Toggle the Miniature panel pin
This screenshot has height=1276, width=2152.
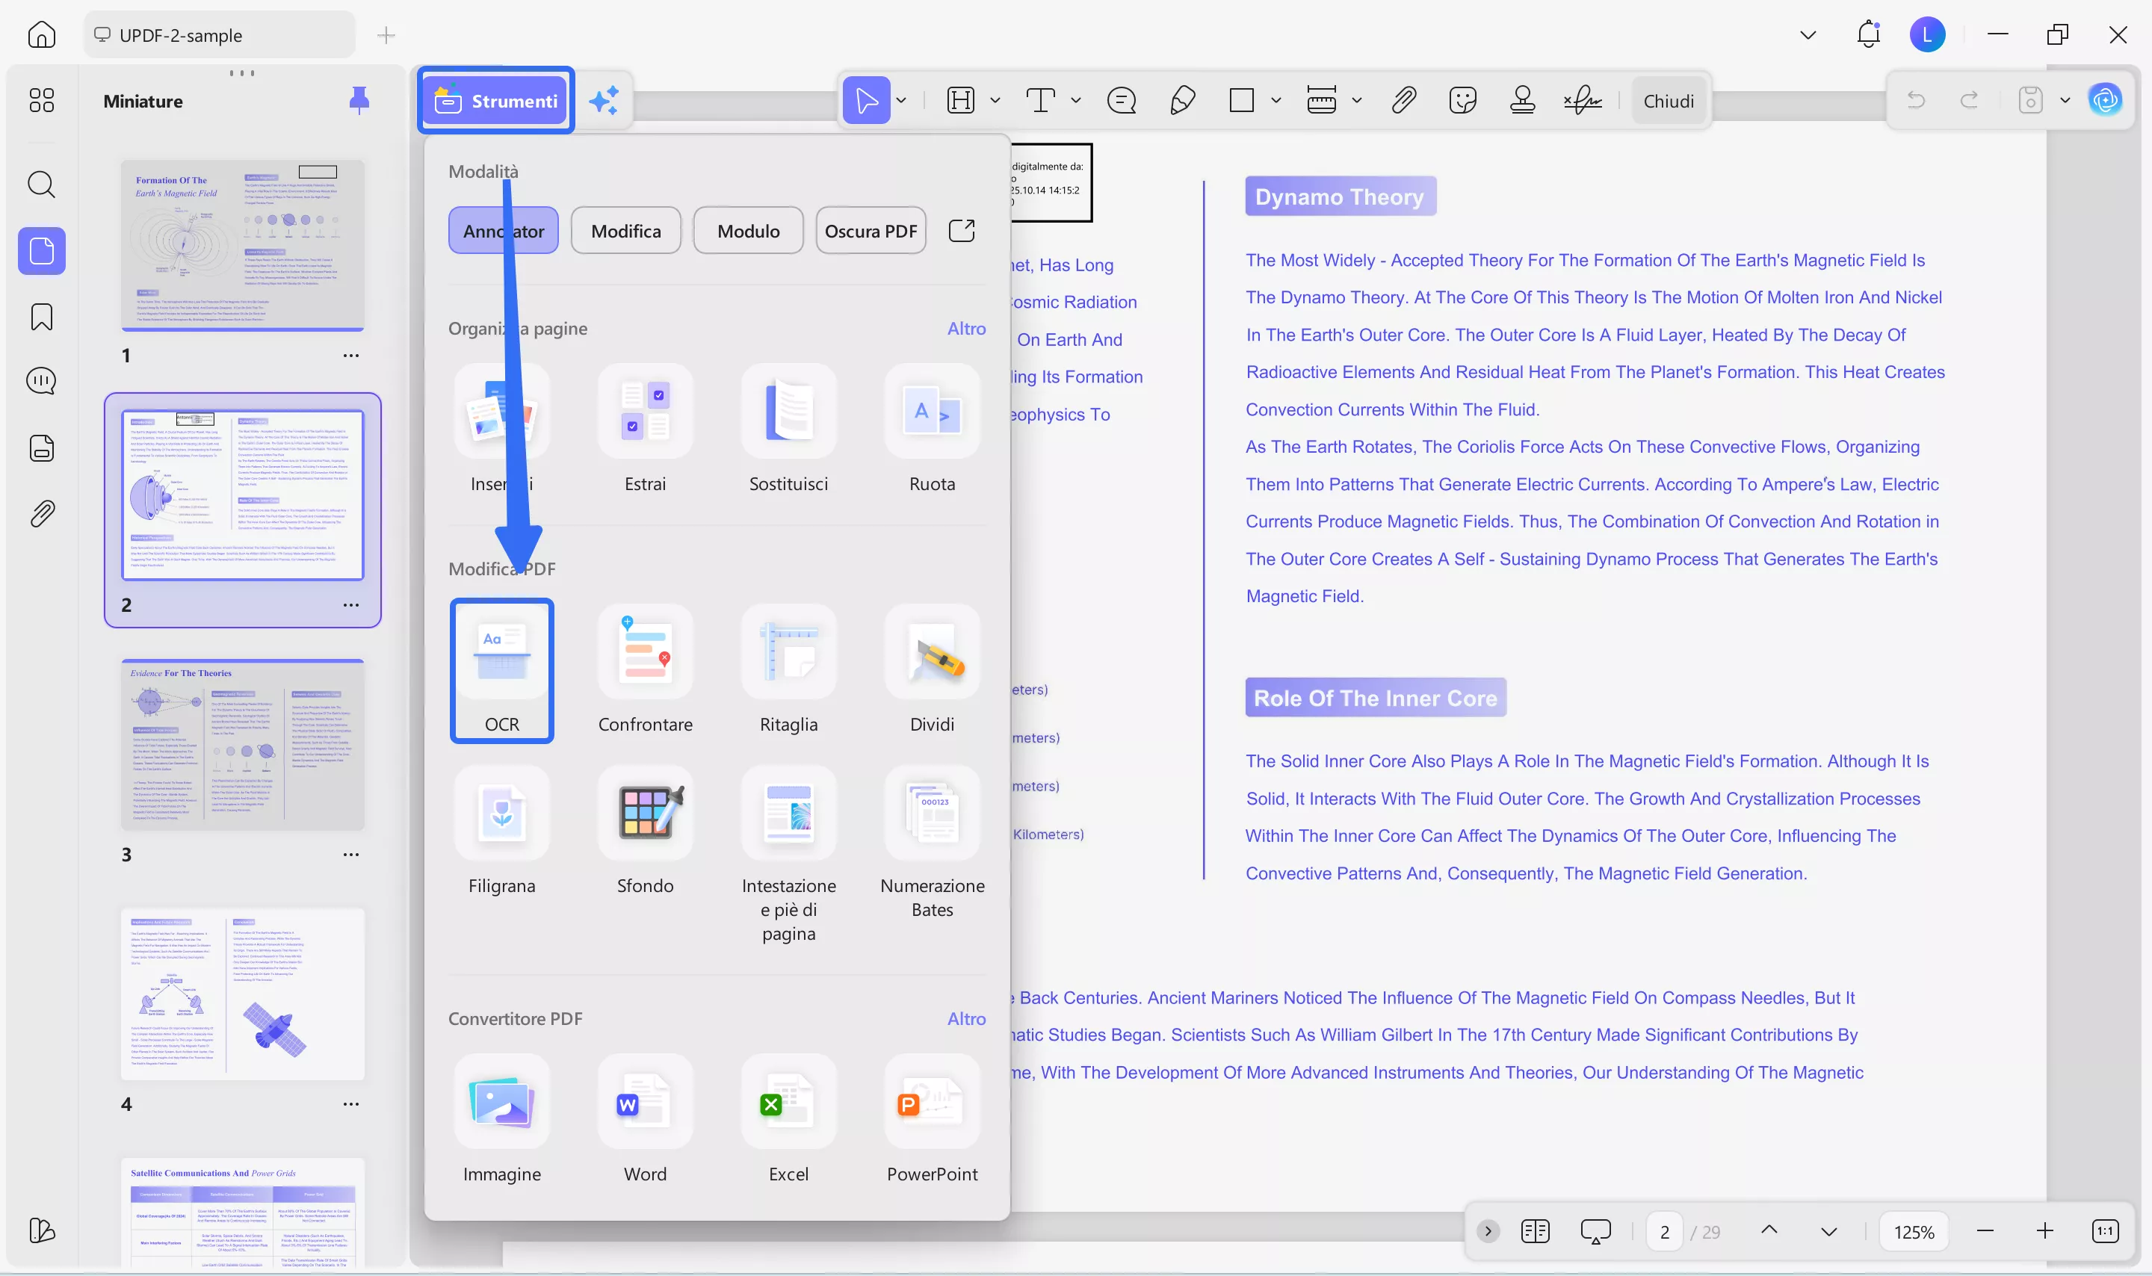point(359,101)
